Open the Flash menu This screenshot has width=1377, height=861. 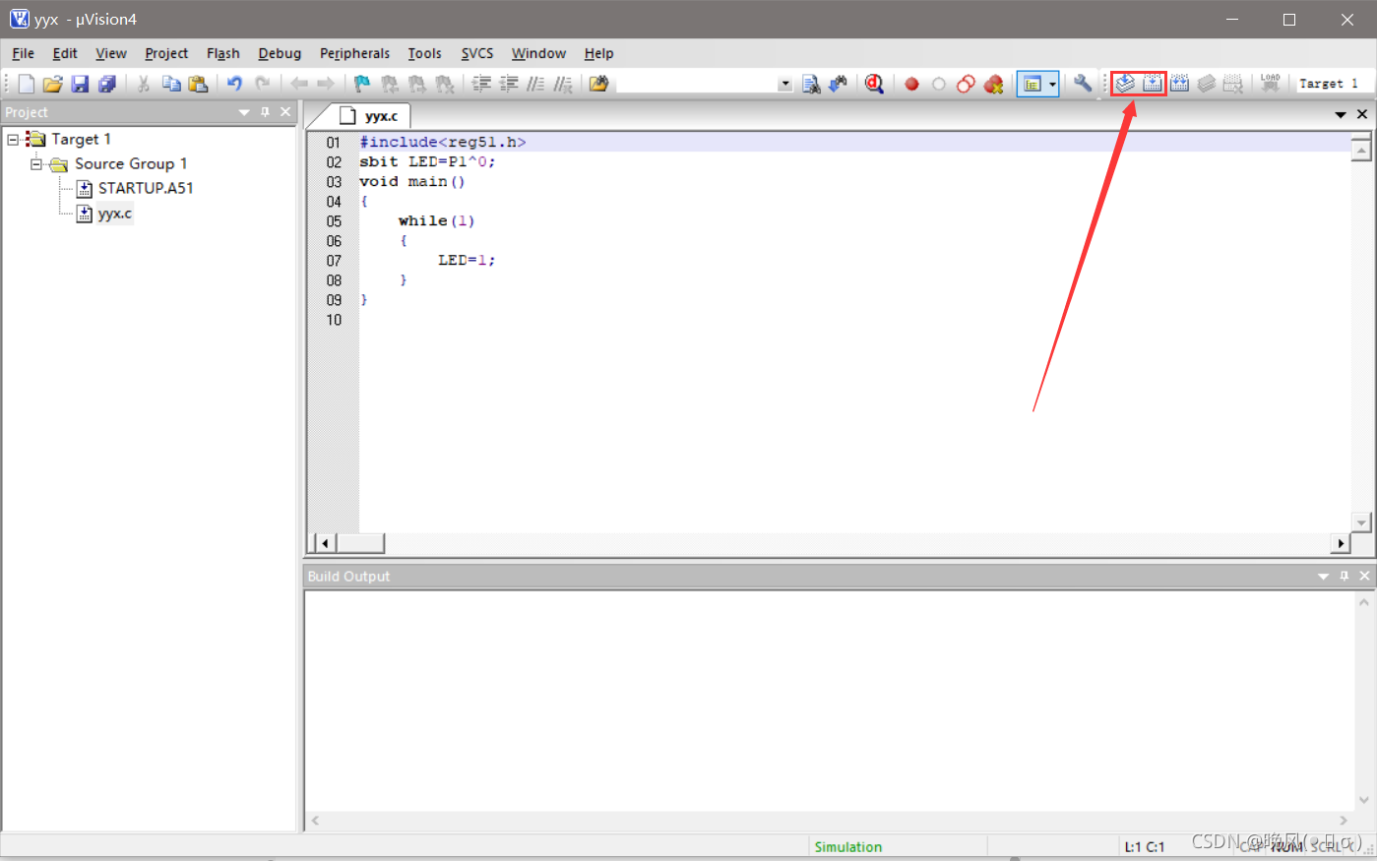point(223,53)
